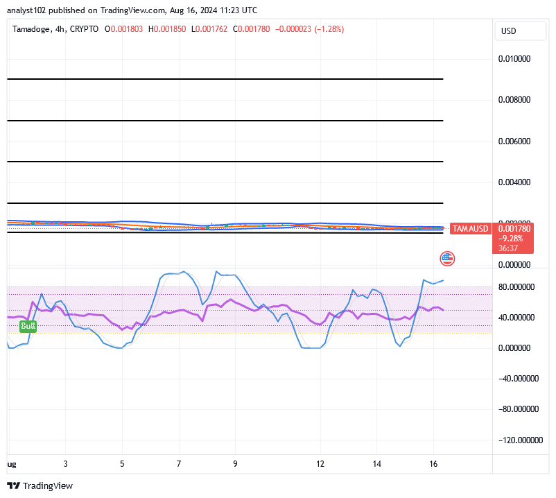The image size is (556, 498).
Task: Click the red TAMAUSD symbol label
Action: pos(470,227)
